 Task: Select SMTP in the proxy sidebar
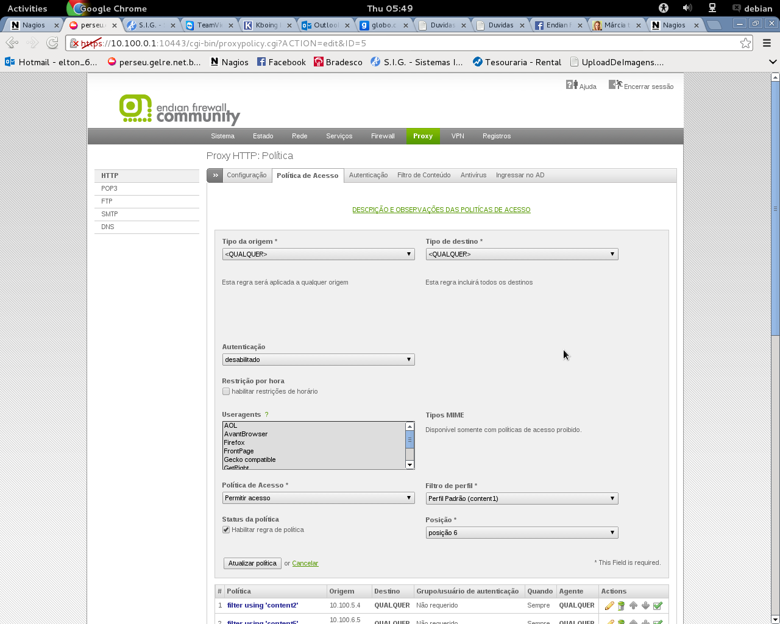coord(147,214)
